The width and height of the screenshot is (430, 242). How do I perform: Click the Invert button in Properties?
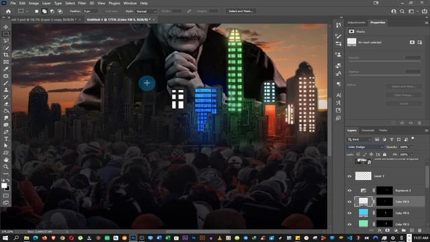pos(404,104)
